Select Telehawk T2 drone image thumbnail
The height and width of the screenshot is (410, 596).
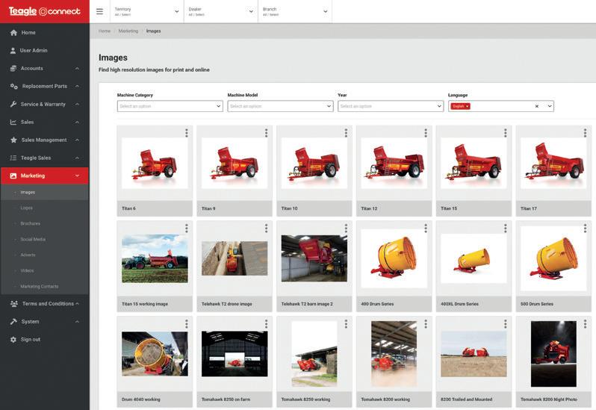tap(235, 258)
